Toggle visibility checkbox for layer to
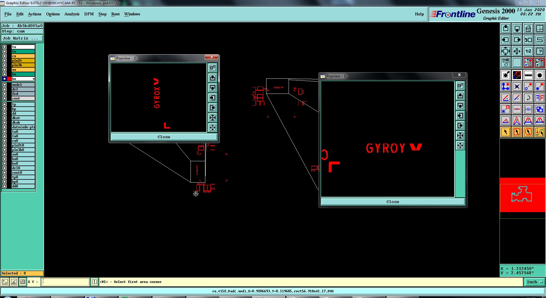546x298 pixels. click(5, 47)
